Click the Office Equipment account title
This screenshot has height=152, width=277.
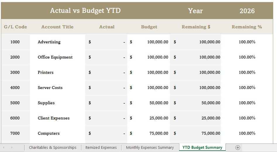point(55,57)
